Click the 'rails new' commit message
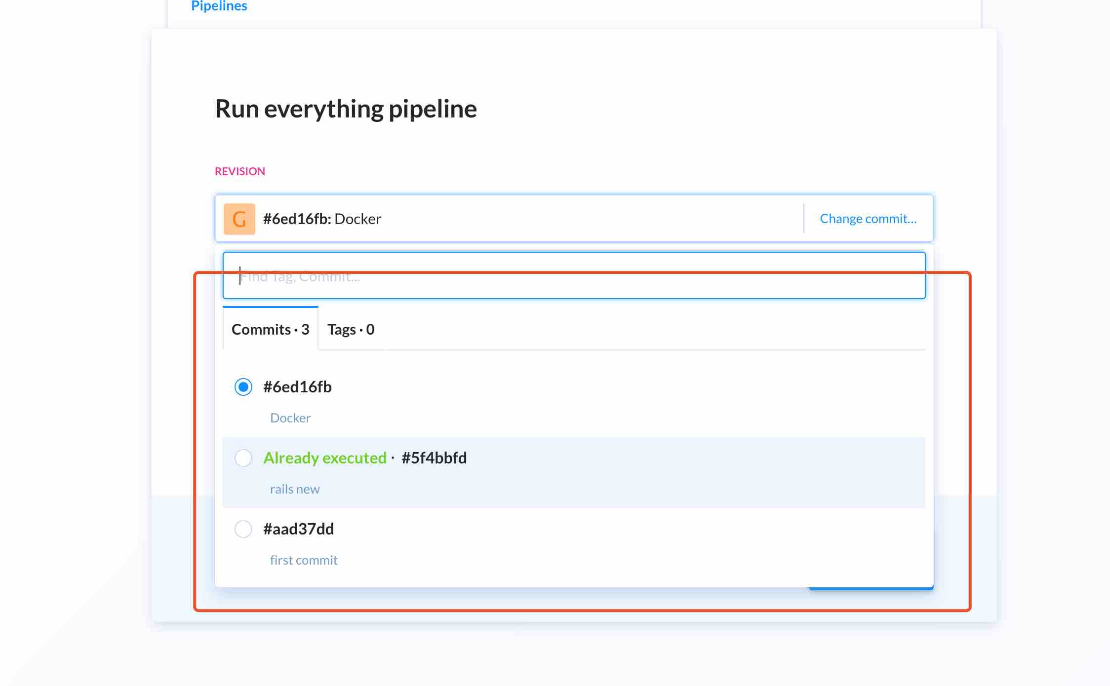Image resolution: width=1110 pixels, height=686 pixels. [294, 489]
